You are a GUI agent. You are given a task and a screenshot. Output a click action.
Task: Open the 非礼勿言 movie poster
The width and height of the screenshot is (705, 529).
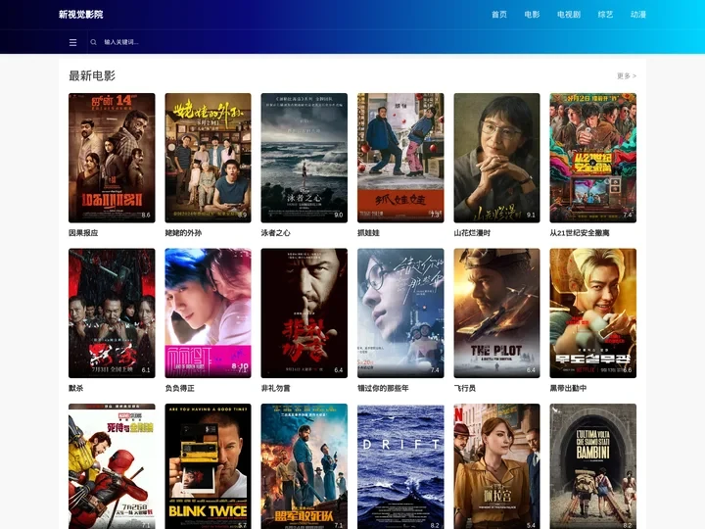[x=305, y=313]
